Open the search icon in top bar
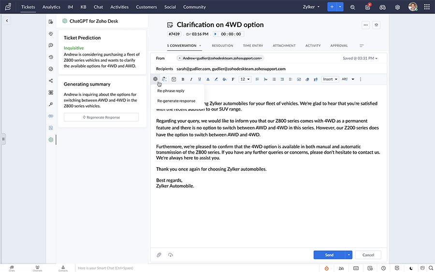 click(x=353, y=7)
